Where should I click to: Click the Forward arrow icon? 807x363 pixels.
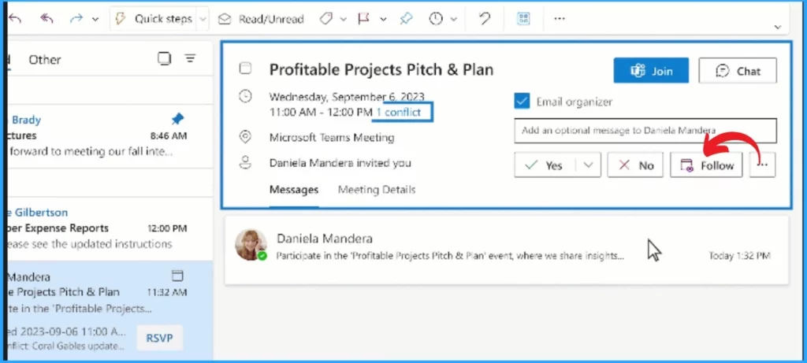76,19
